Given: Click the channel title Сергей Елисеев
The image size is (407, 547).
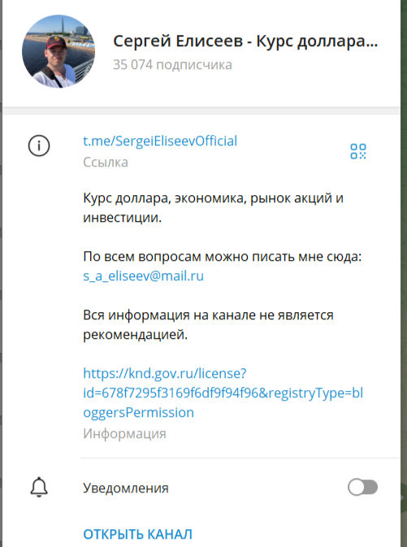Looking at the screenshot, I should pos(178,41).
